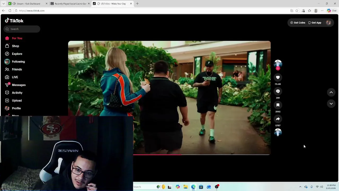Share the video using the arrow icon

point(278,119)
